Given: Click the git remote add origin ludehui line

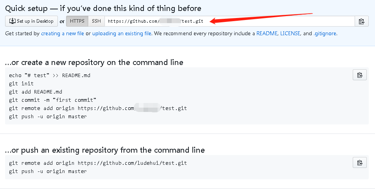Looking at the screenshot, I should 98,163.
